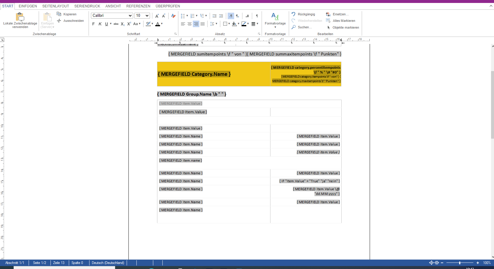Viewport: 494px width, 269px height.
Task: Click the Alles Markieren button label
Action: 344,21
